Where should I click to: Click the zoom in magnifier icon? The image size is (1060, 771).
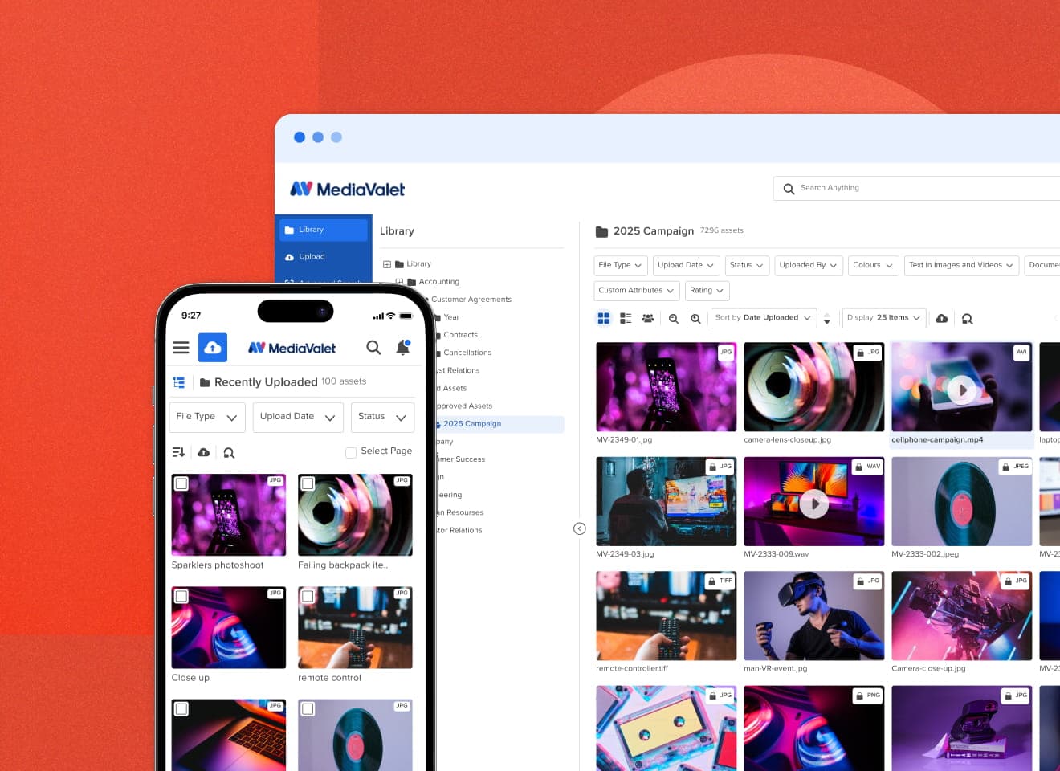point(696,319)
